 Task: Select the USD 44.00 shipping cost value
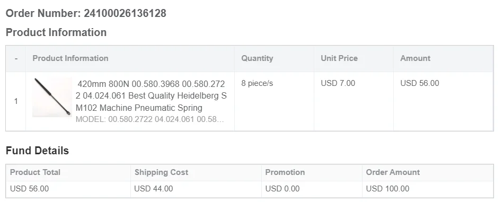pyautogui.click(x=153, y=189)
